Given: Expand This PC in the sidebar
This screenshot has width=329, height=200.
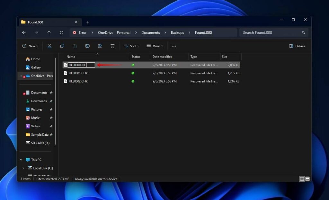Looking at the screenshot, I should point(21,159).
